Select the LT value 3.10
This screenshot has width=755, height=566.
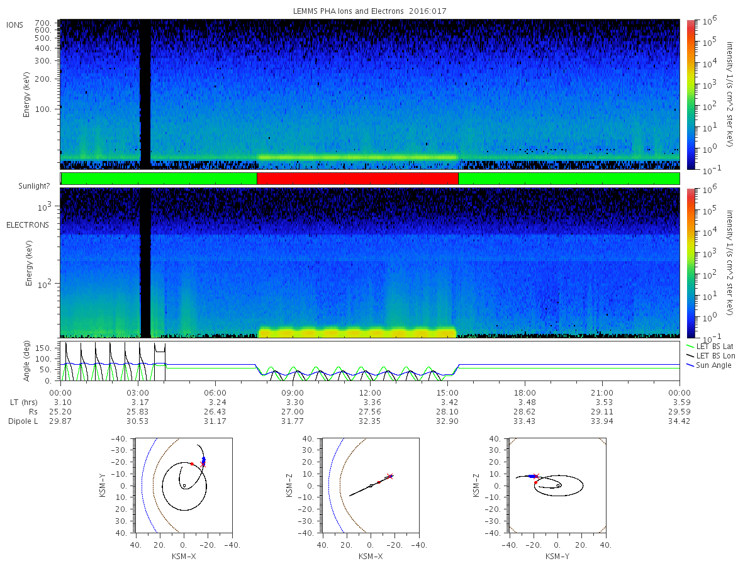tap(61, 402)
